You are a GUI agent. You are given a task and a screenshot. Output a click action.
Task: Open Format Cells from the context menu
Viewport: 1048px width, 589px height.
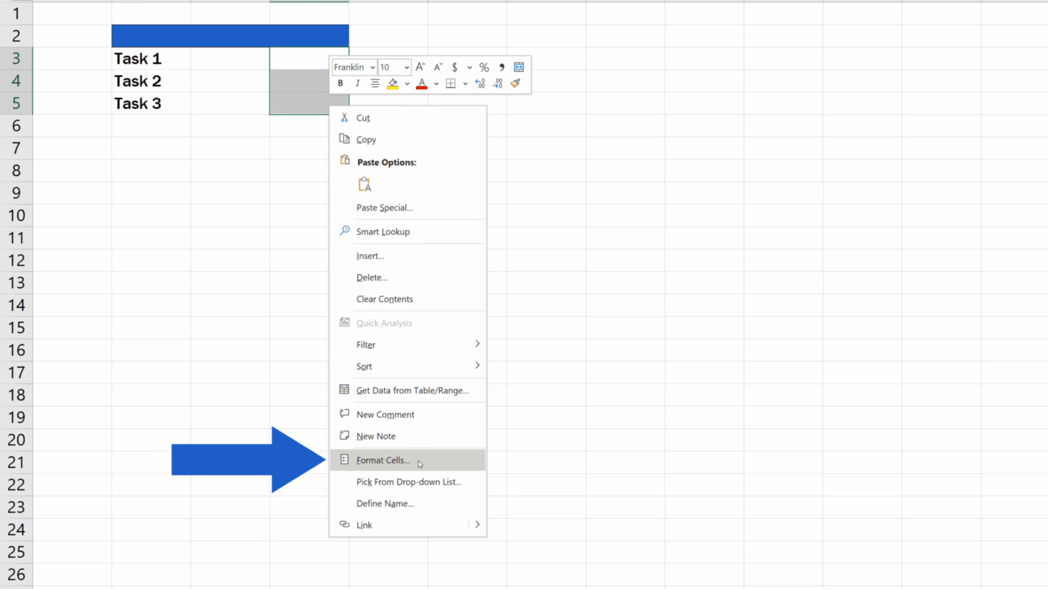point(383,460)
